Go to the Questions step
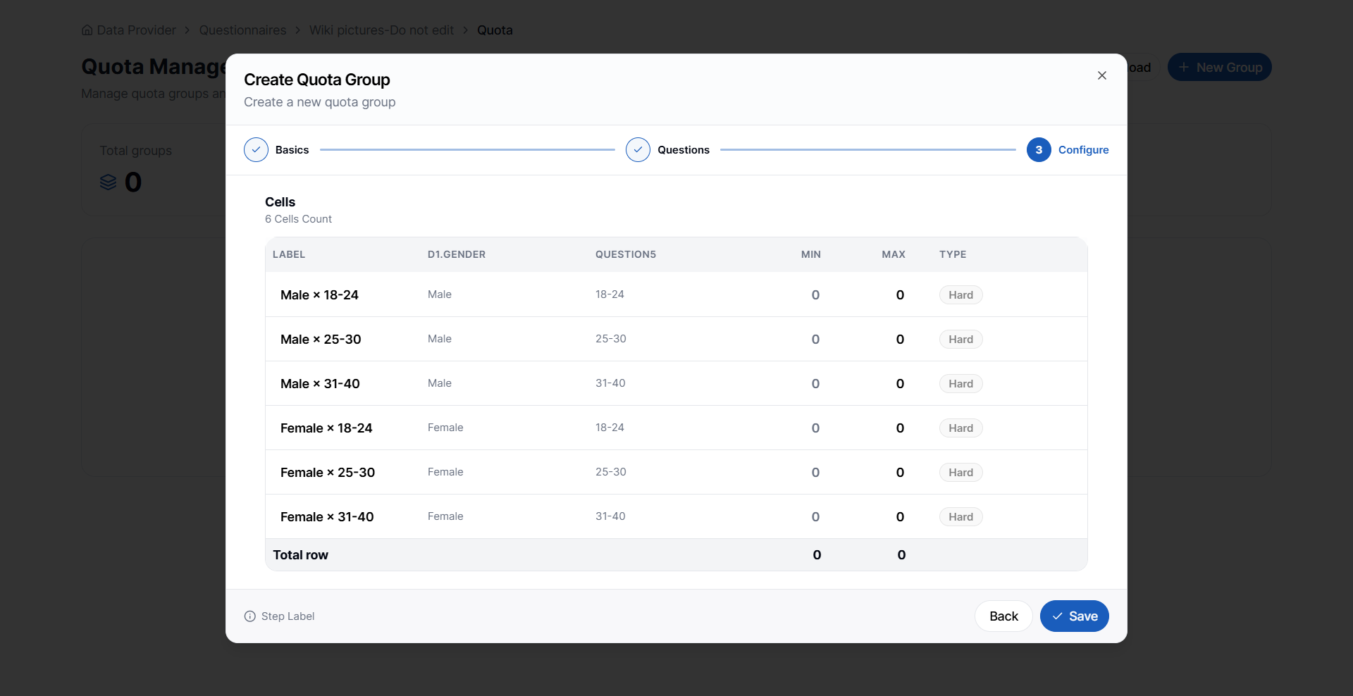 click(684, 150)
